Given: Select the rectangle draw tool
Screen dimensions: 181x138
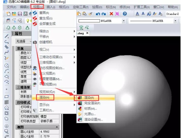Looking at the screenshot, I should point(7,97).
